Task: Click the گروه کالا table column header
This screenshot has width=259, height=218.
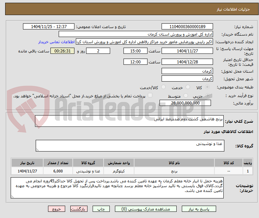Action: coord(88,163)
